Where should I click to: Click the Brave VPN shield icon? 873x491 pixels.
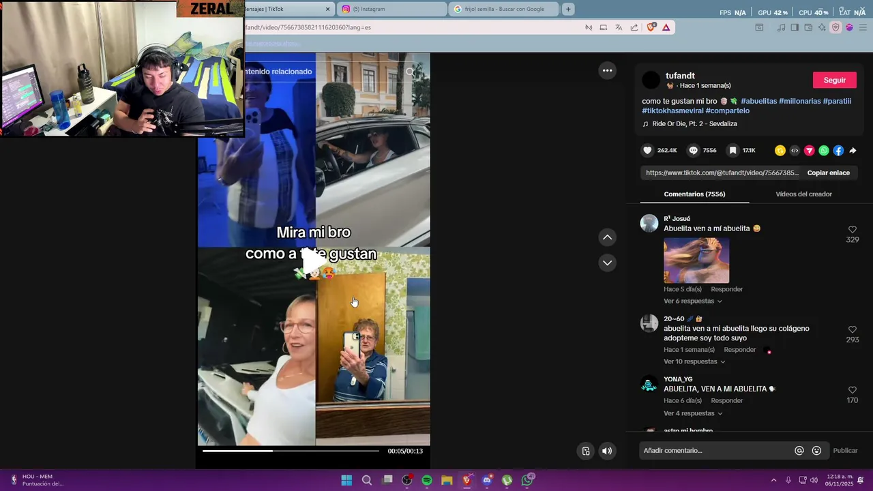pos(835,27)
